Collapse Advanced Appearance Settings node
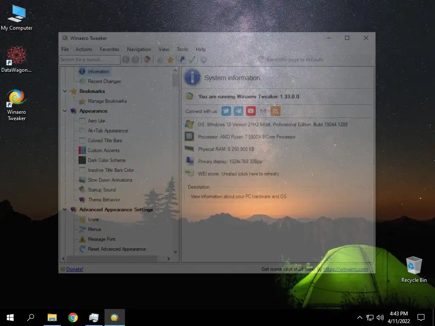This screenshot has width=435, height=326. pos(65,210)
